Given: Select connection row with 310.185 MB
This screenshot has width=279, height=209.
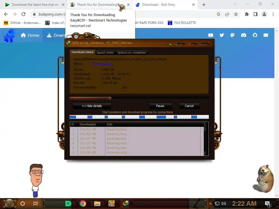Looking at the screenshot, I should point(137,148).
